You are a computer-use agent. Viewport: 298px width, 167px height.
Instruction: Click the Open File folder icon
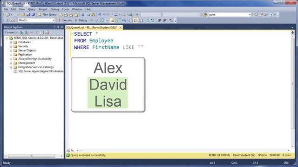(23, 14)
